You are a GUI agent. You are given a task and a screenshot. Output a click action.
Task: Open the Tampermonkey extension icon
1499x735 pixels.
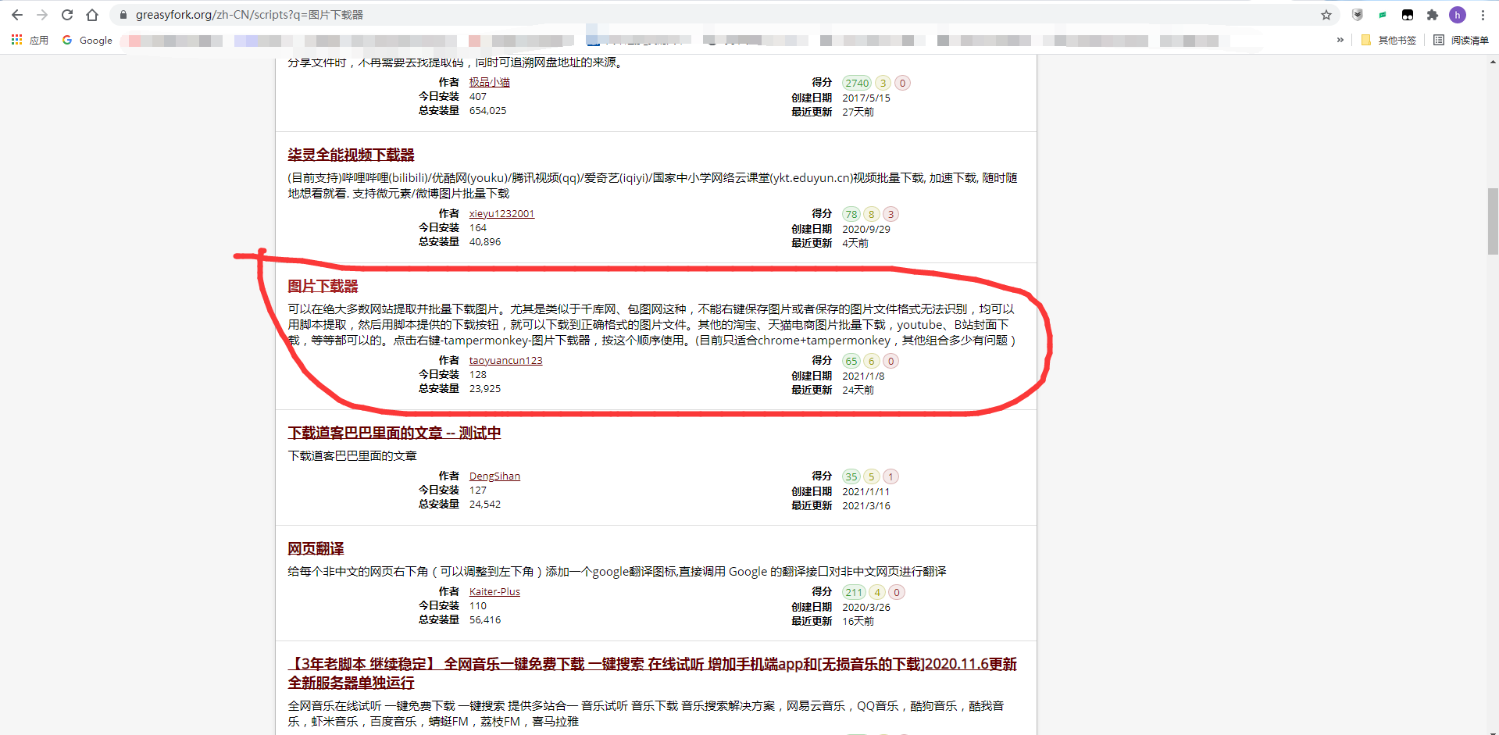1407,15
